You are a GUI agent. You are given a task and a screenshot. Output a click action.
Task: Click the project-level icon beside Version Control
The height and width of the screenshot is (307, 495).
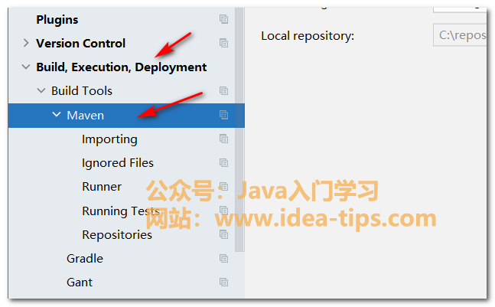(223, 43)
